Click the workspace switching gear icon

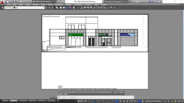(143, 101)
